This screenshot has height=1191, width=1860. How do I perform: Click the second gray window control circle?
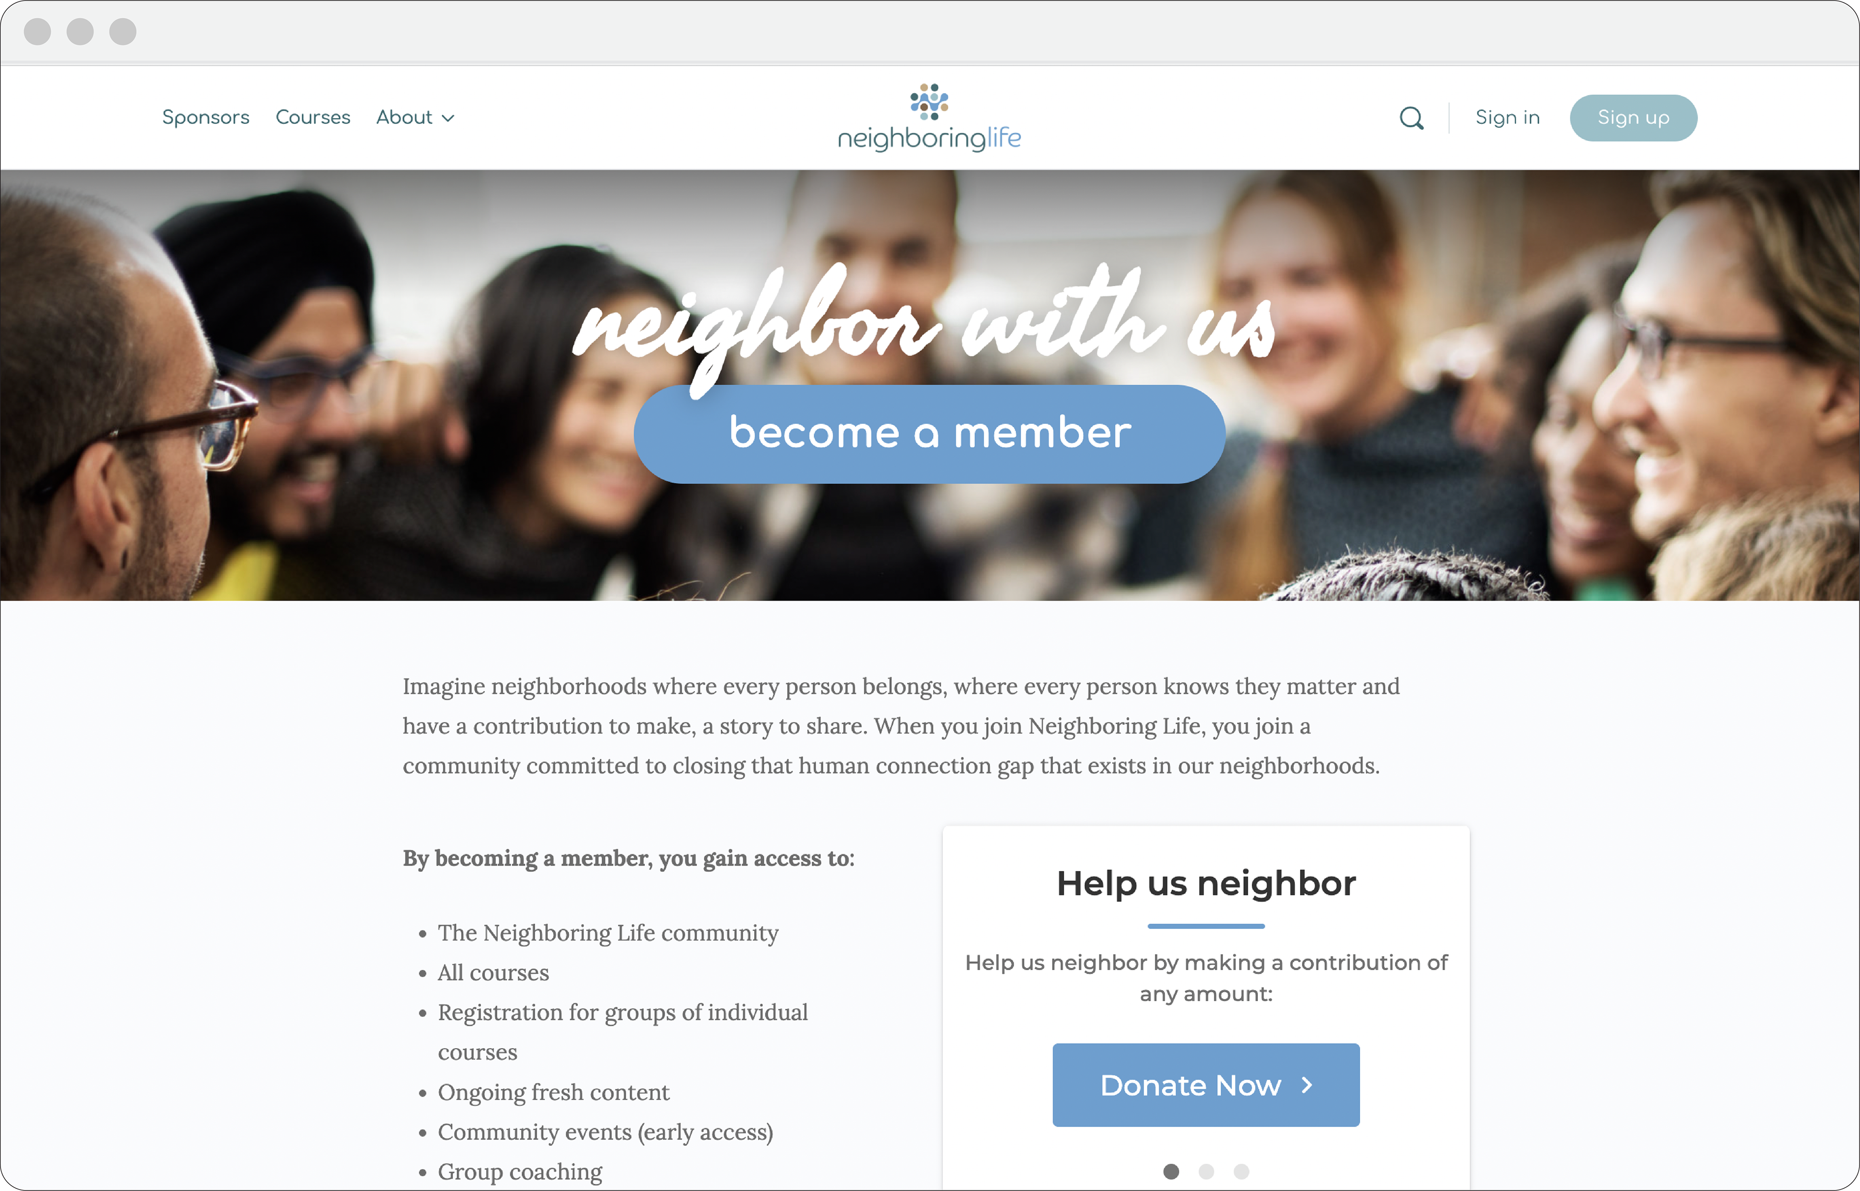pyautogui.click(x=79, y=31)
